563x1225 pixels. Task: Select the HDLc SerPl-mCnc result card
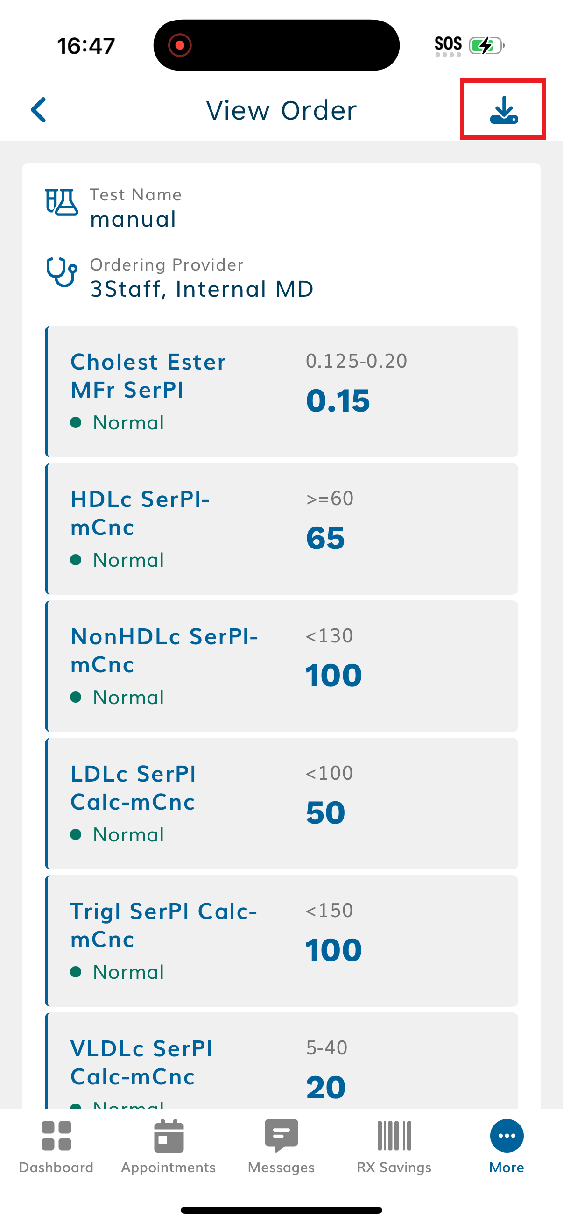[281, 529]
